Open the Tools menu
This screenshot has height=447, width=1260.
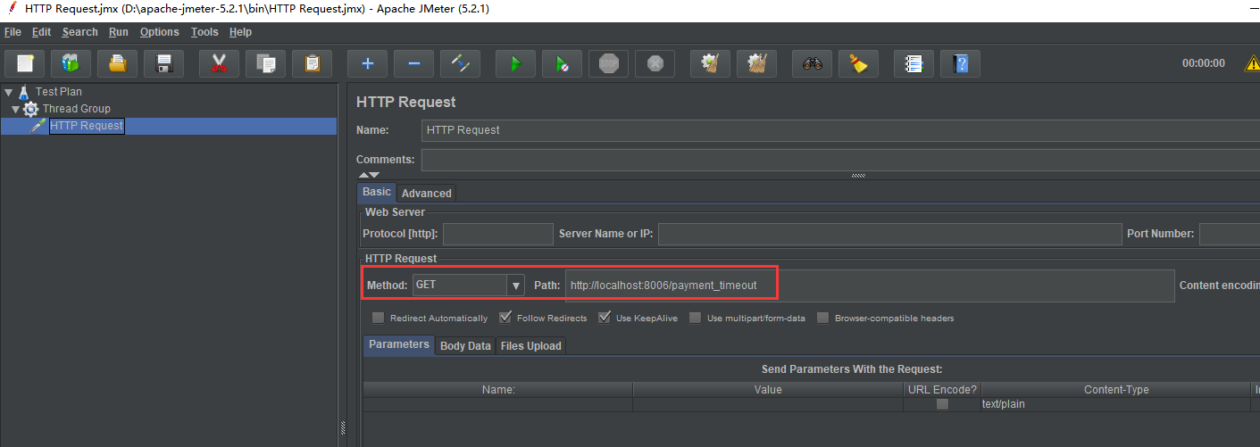[x=204, y=32]
